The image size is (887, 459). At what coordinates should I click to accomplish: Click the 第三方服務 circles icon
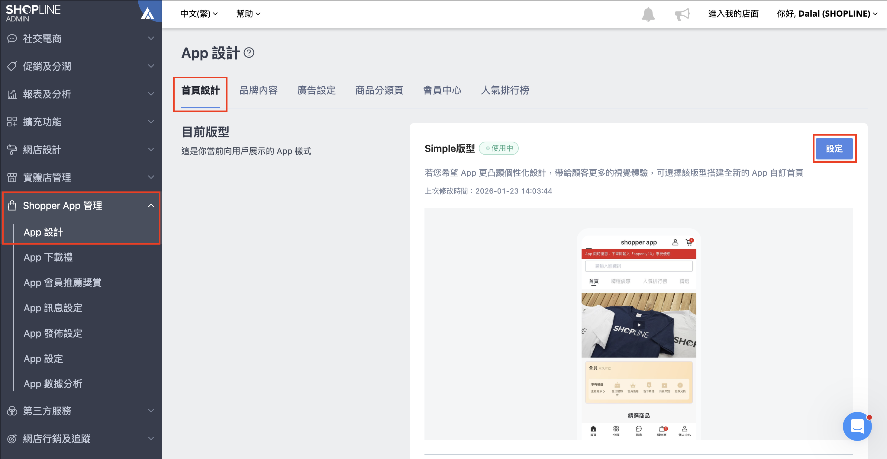tap(12, 411)
